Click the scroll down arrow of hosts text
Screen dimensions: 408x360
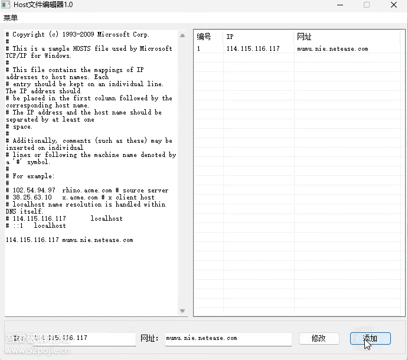pos(182,311)
